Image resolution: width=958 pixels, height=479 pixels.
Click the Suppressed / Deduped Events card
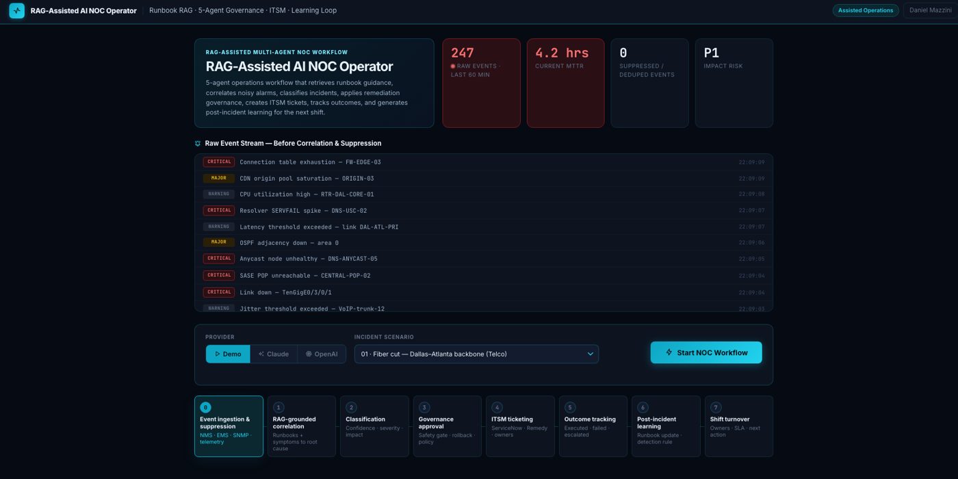(649, 83)
